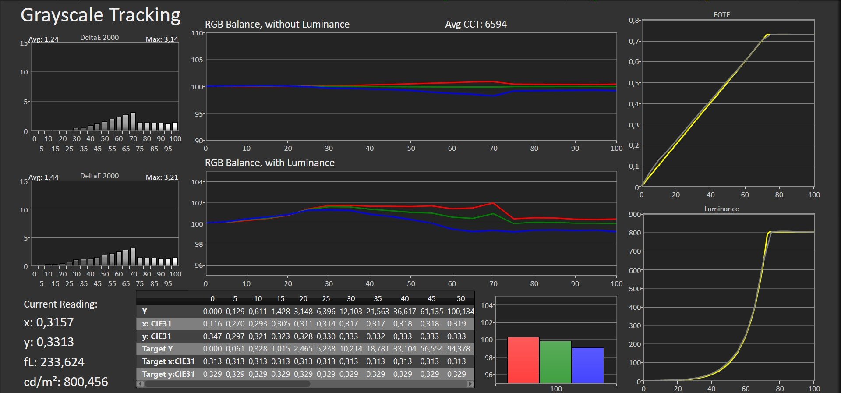This screenshot has width=841, height=393.
Task: Select the x: CIE31 row label
Action: click(x=156, y=324)
